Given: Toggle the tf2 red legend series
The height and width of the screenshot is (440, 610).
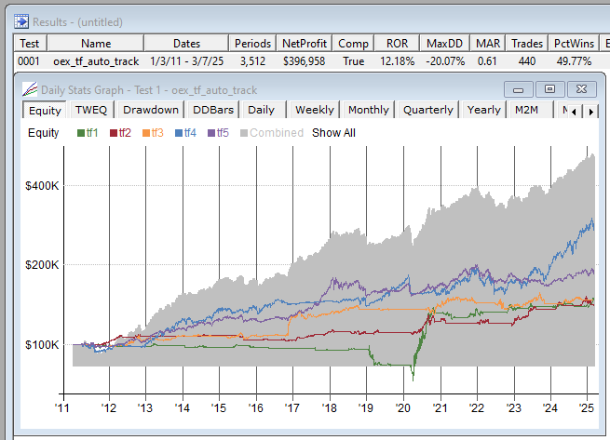Looking at the screenshot, I should (122, 133).
